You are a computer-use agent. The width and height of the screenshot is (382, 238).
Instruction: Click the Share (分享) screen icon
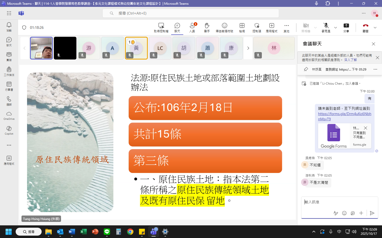(x=346, y=27)
